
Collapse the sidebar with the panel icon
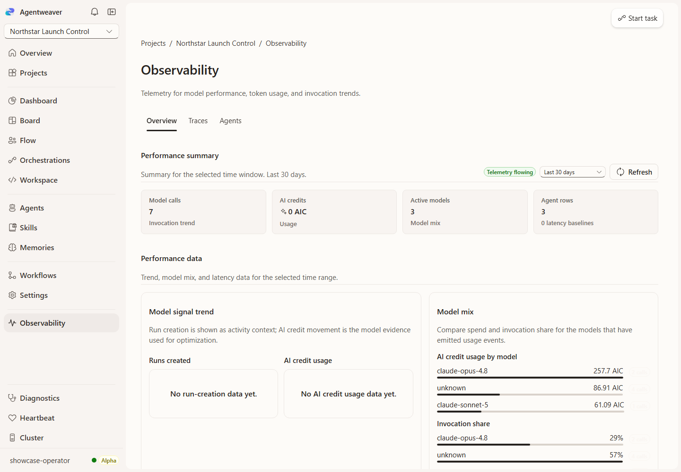click(112, 12)
